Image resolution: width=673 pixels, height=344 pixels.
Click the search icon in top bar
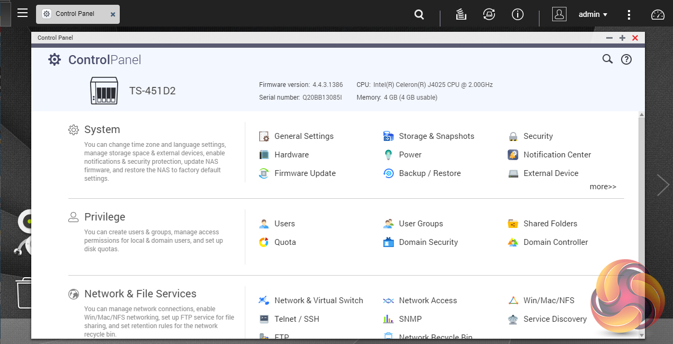point(419,15)
